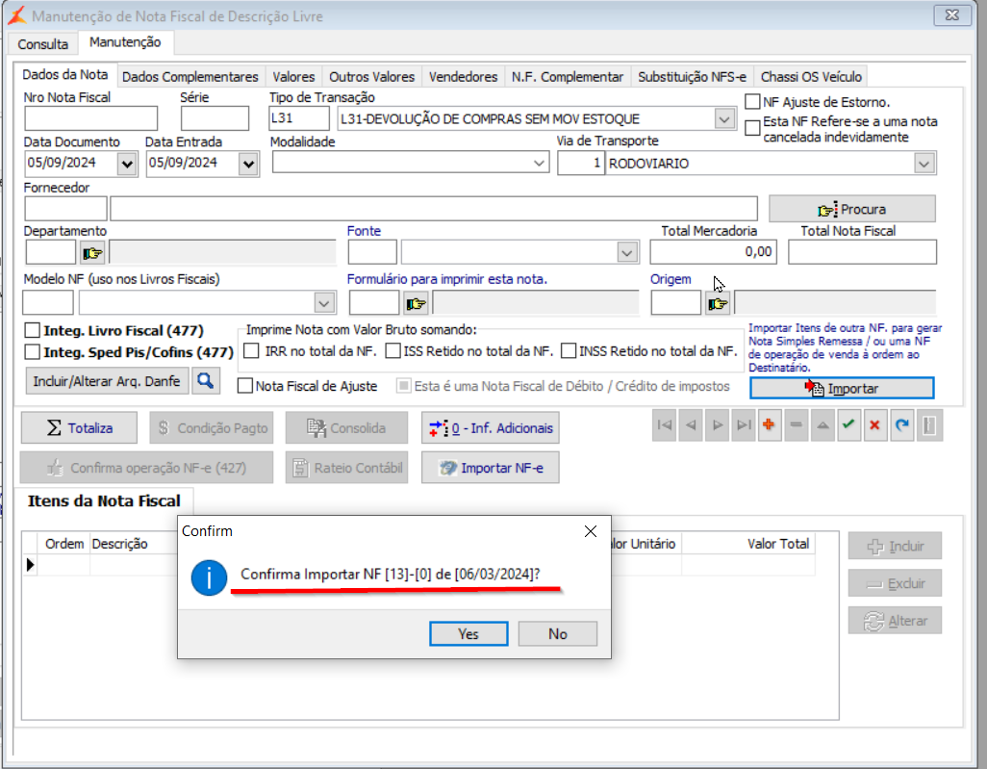987x769 pixels.
Task: Expand Modelo NF dropdown
Action: point(324,303)
